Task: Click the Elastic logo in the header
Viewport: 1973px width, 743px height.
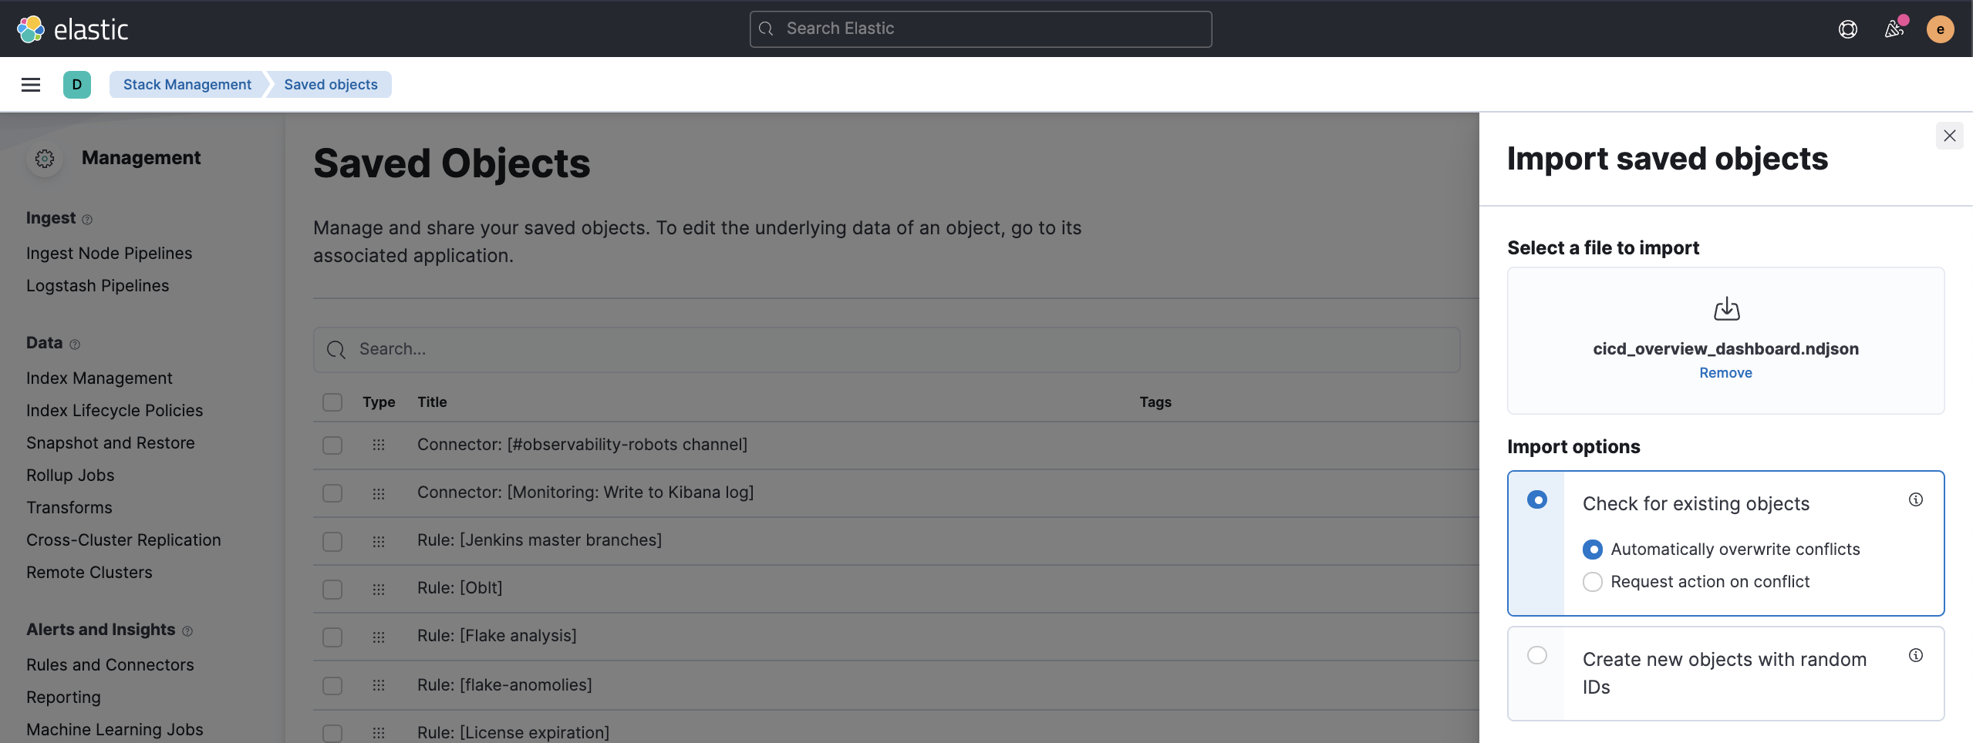Action: pos(73,29)
